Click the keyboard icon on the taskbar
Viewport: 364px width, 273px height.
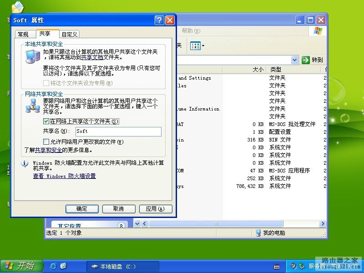point(277,267)
